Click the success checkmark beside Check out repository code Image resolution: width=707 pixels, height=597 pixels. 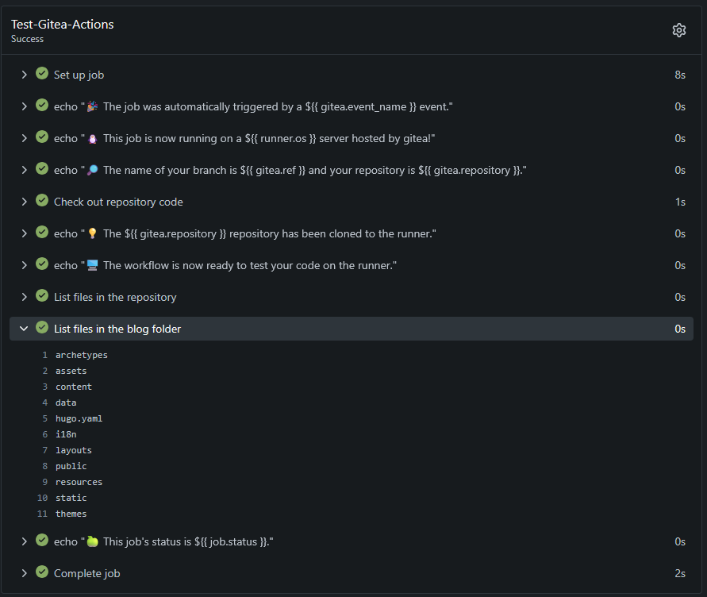coord(42,201)
